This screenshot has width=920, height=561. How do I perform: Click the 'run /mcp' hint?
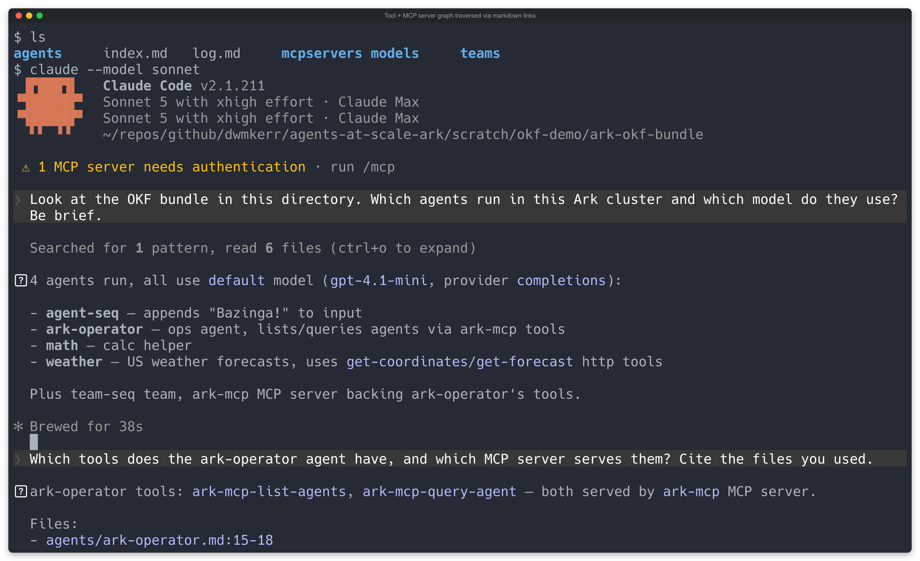(x=362, y=167)
